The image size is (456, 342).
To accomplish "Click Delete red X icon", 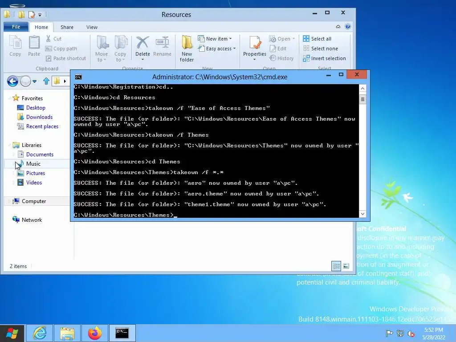I will click(142, 43).
